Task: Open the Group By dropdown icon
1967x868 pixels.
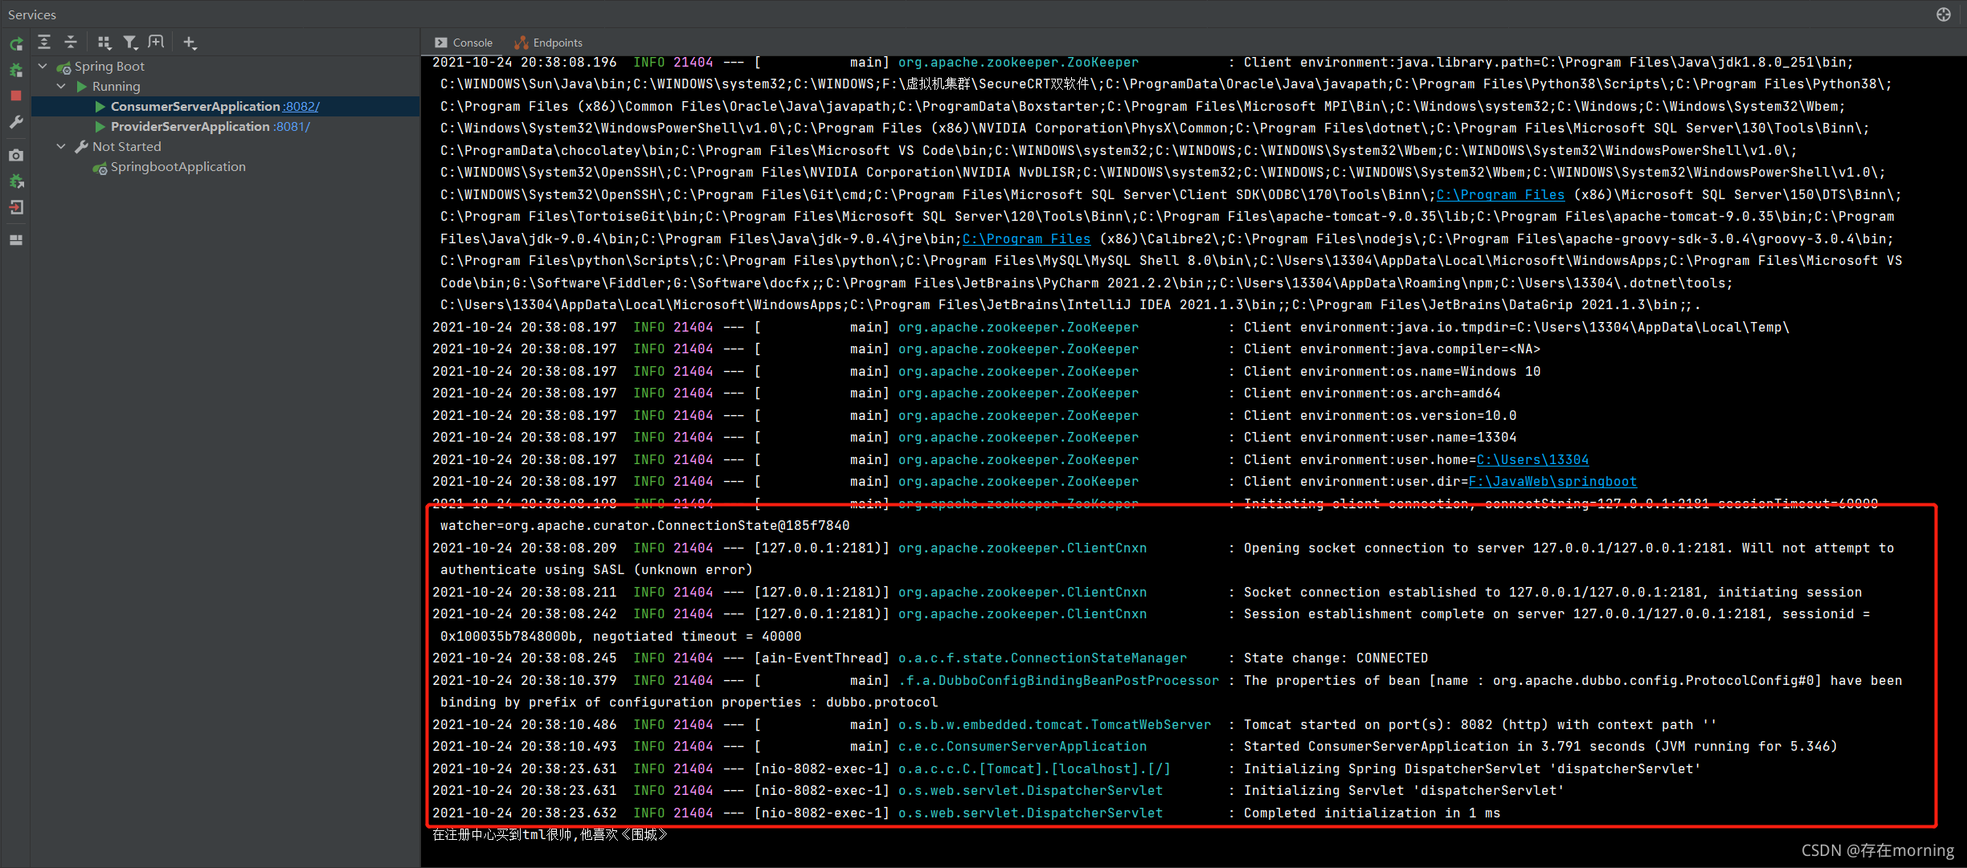Action: click(104, 43)
